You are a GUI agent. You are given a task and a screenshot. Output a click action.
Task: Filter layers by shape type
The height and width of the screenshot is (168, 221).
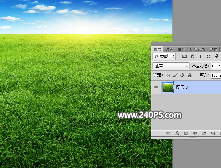tap(208, 57)
